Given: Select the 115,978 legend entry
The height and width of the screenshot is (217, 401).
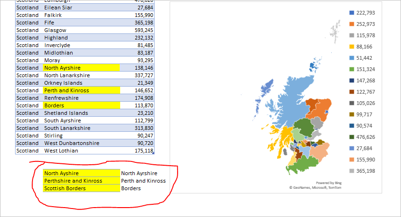Looking at the screenshot, I should point(362,35).
